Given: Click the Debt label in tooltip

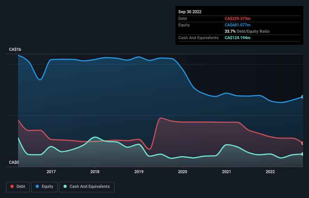Looking at the screenshot, I should pyautogui.click(x=183, y=18).
